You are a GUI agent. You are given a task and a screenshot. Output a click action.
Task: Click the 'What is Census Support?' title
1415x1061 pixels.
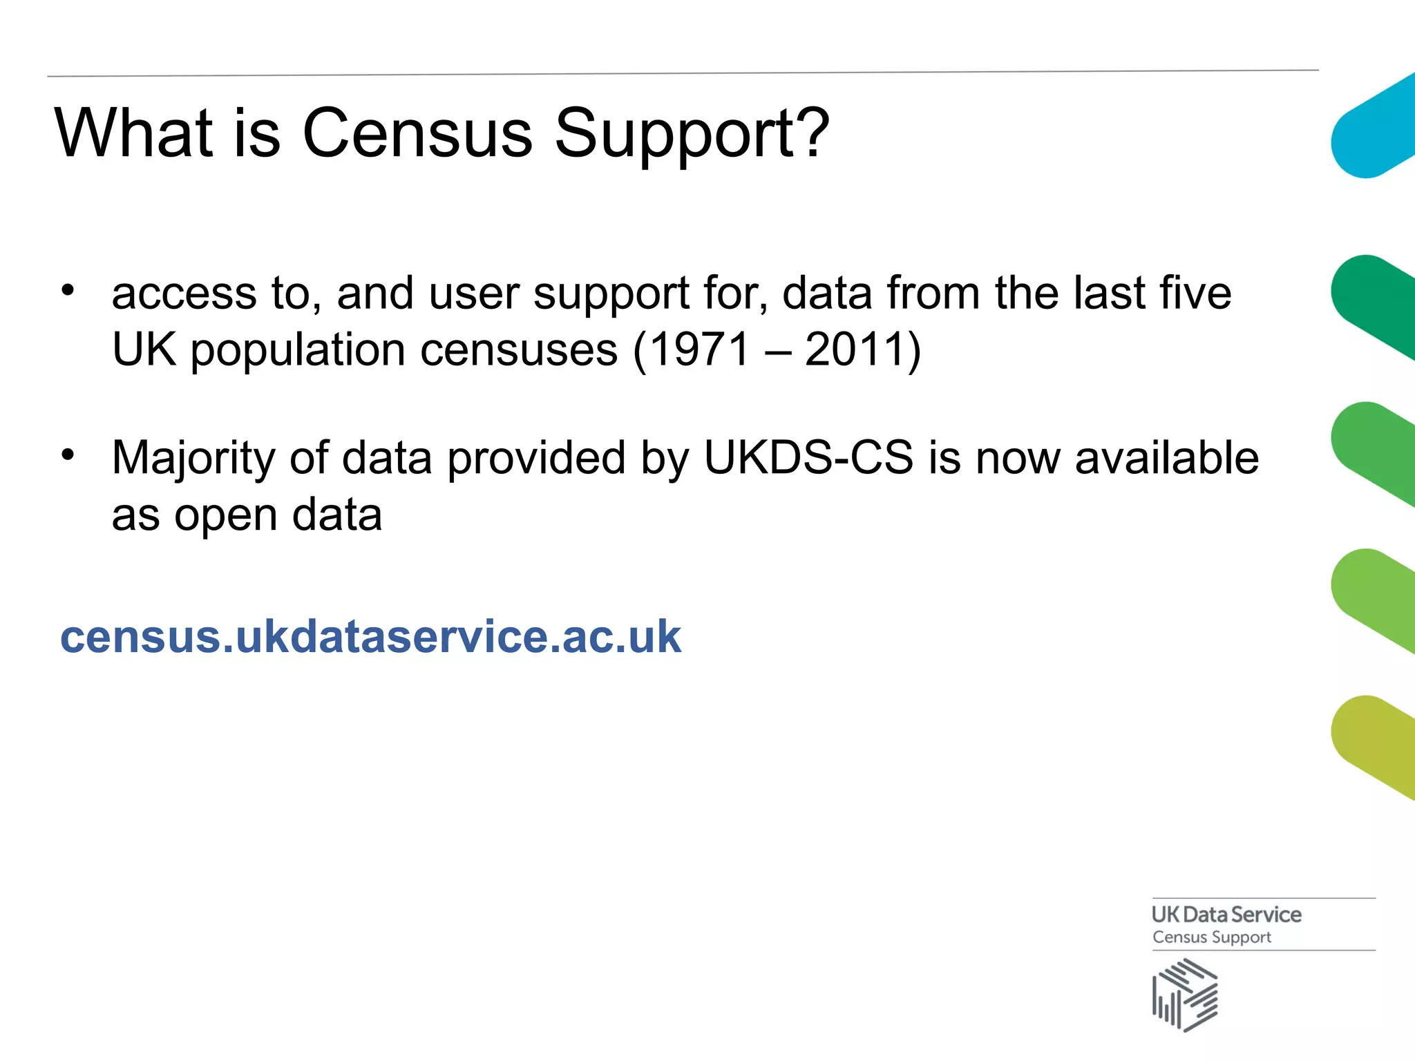(442, 133)
